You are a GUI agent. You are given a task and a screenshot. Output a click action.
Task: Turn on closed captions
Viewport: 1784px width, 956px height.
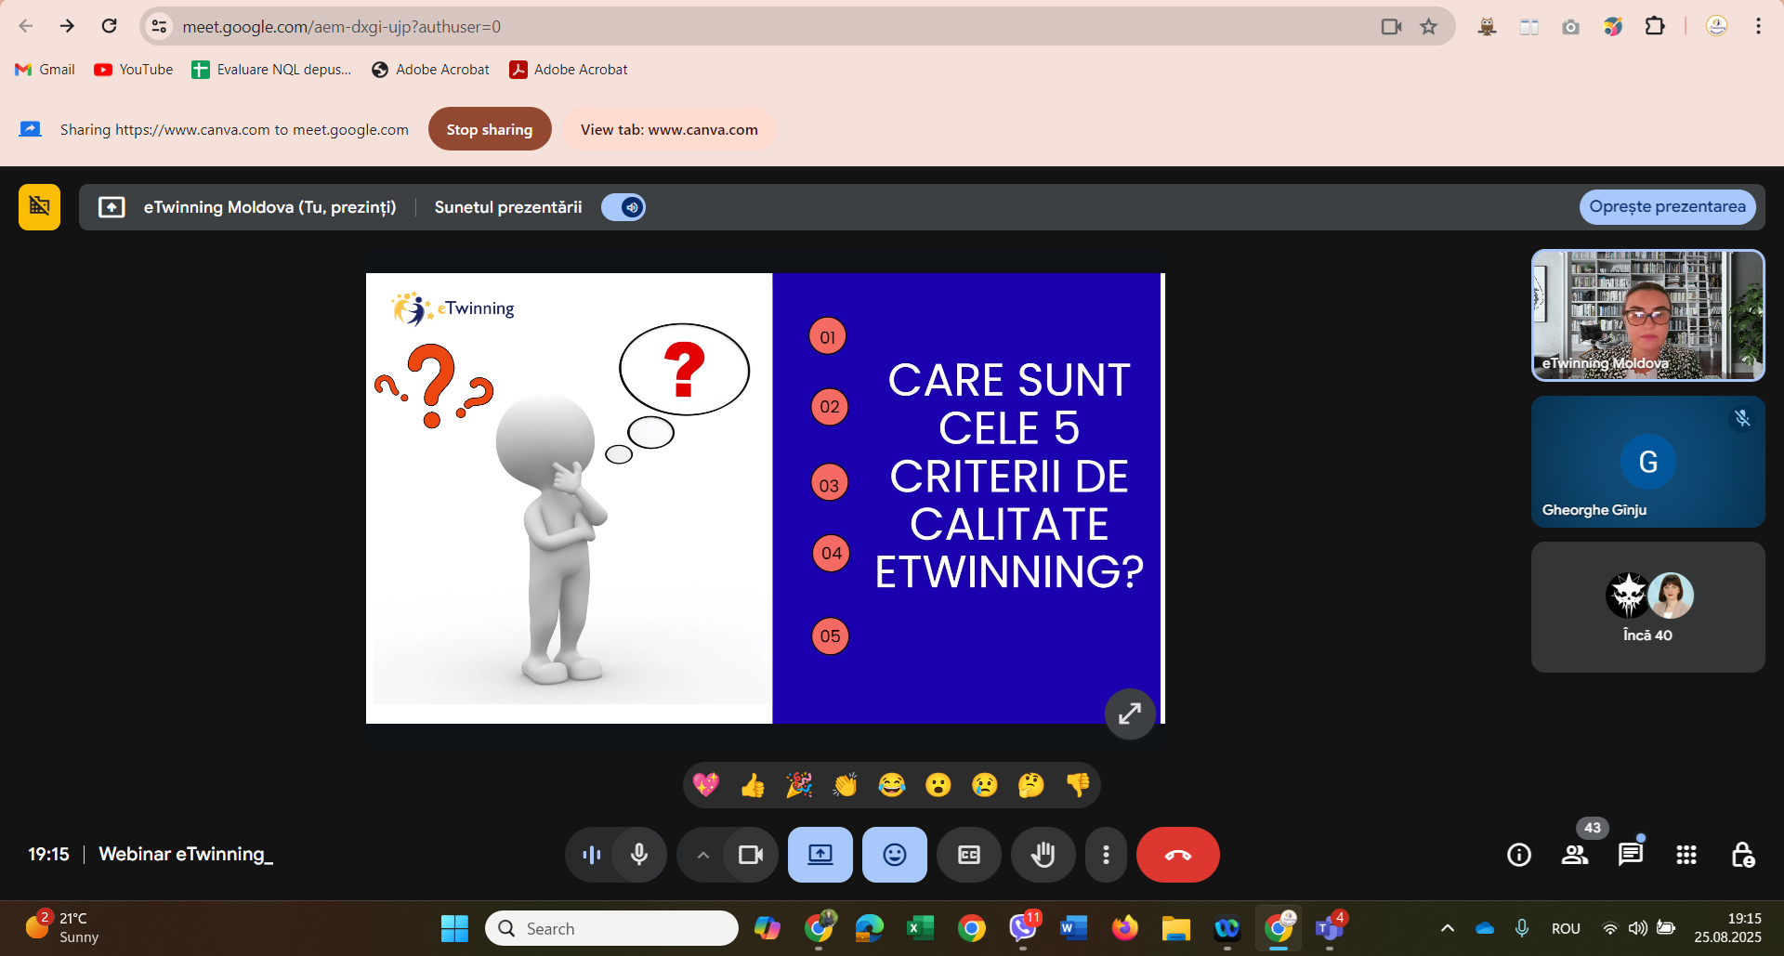pyautogui.click(x=968, y=855)
